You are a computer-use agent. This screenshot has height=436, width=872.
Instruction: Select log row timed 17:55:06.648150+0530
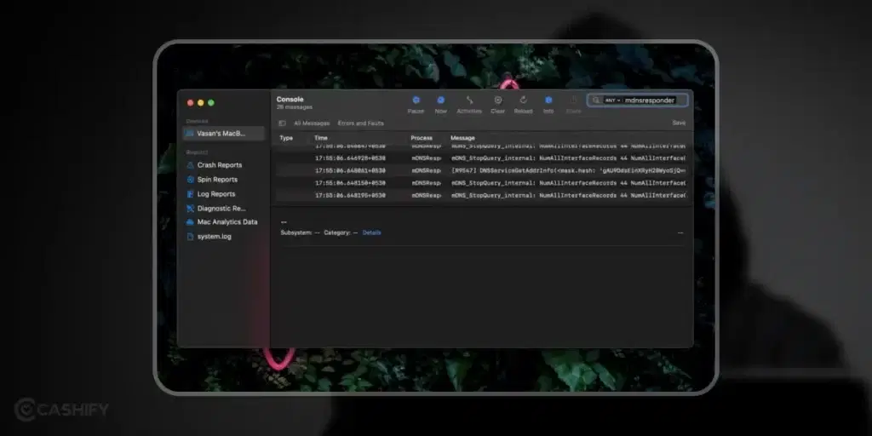coord(482,183)
